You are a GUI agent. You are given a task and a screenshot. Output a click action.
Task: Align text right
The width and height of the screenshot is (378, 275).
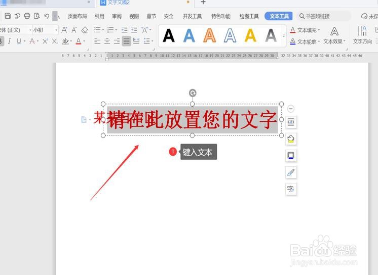coord(117,41)
